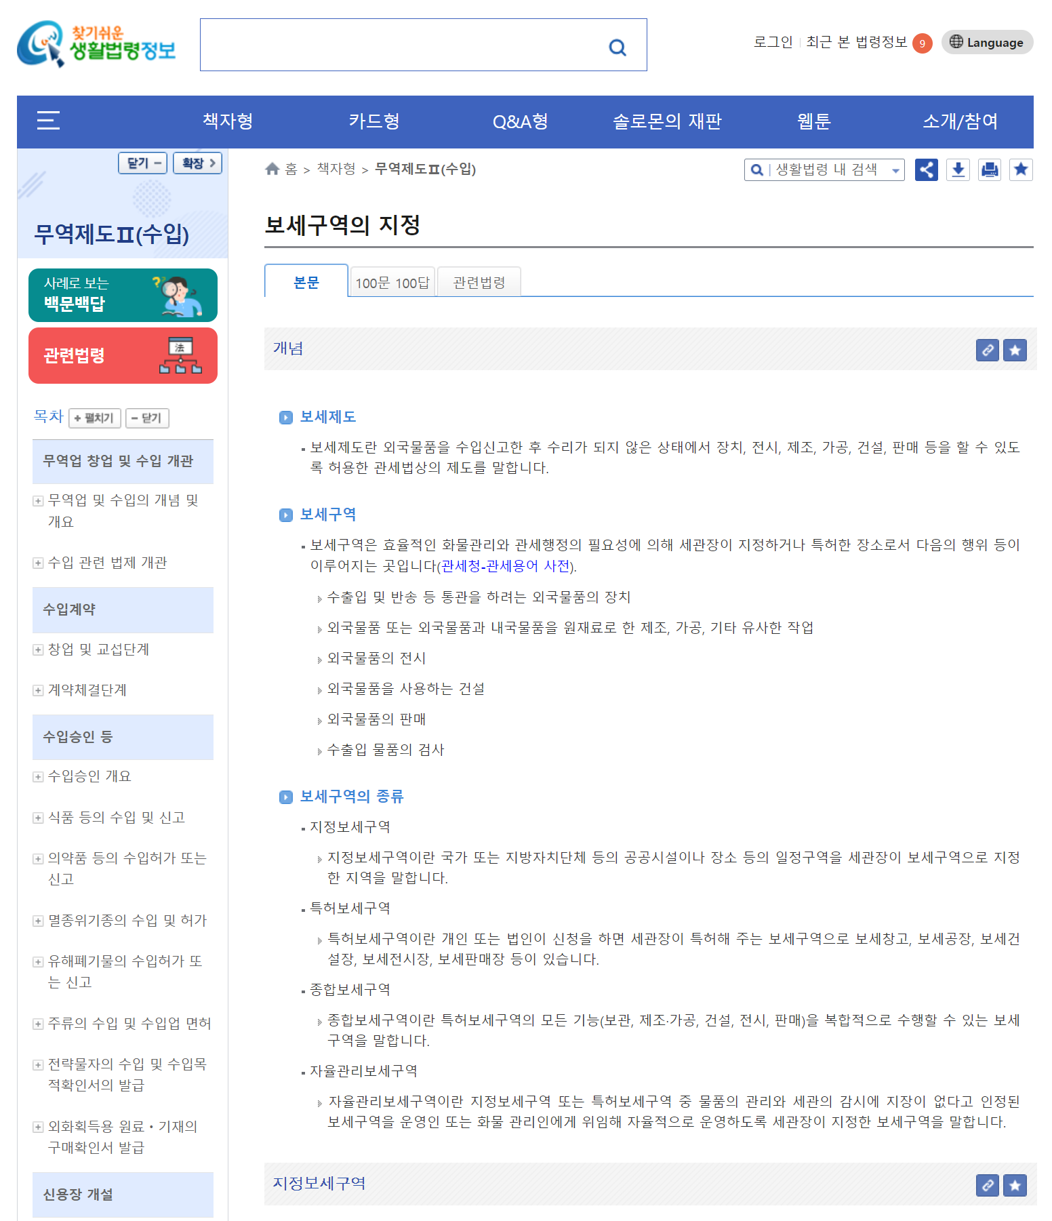Bookmark star icon for 지정보세구역 section
This screenshot has height=1221, width=1052.
point(1015,1185)
